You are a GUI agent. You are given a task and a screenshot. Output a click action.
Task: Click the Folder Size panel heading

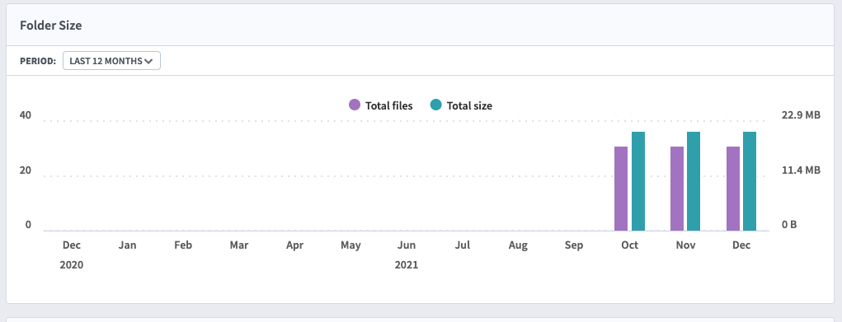[x=51, y=26]
